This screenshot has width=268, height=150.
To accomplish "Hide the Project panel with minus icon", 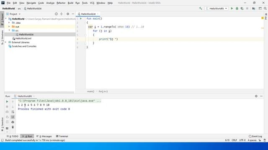I will click(x=73, y=14).
